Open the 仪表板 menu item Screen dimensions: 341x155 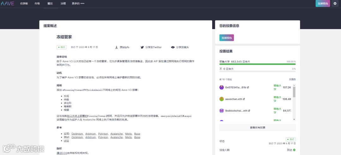click(24, 3)
